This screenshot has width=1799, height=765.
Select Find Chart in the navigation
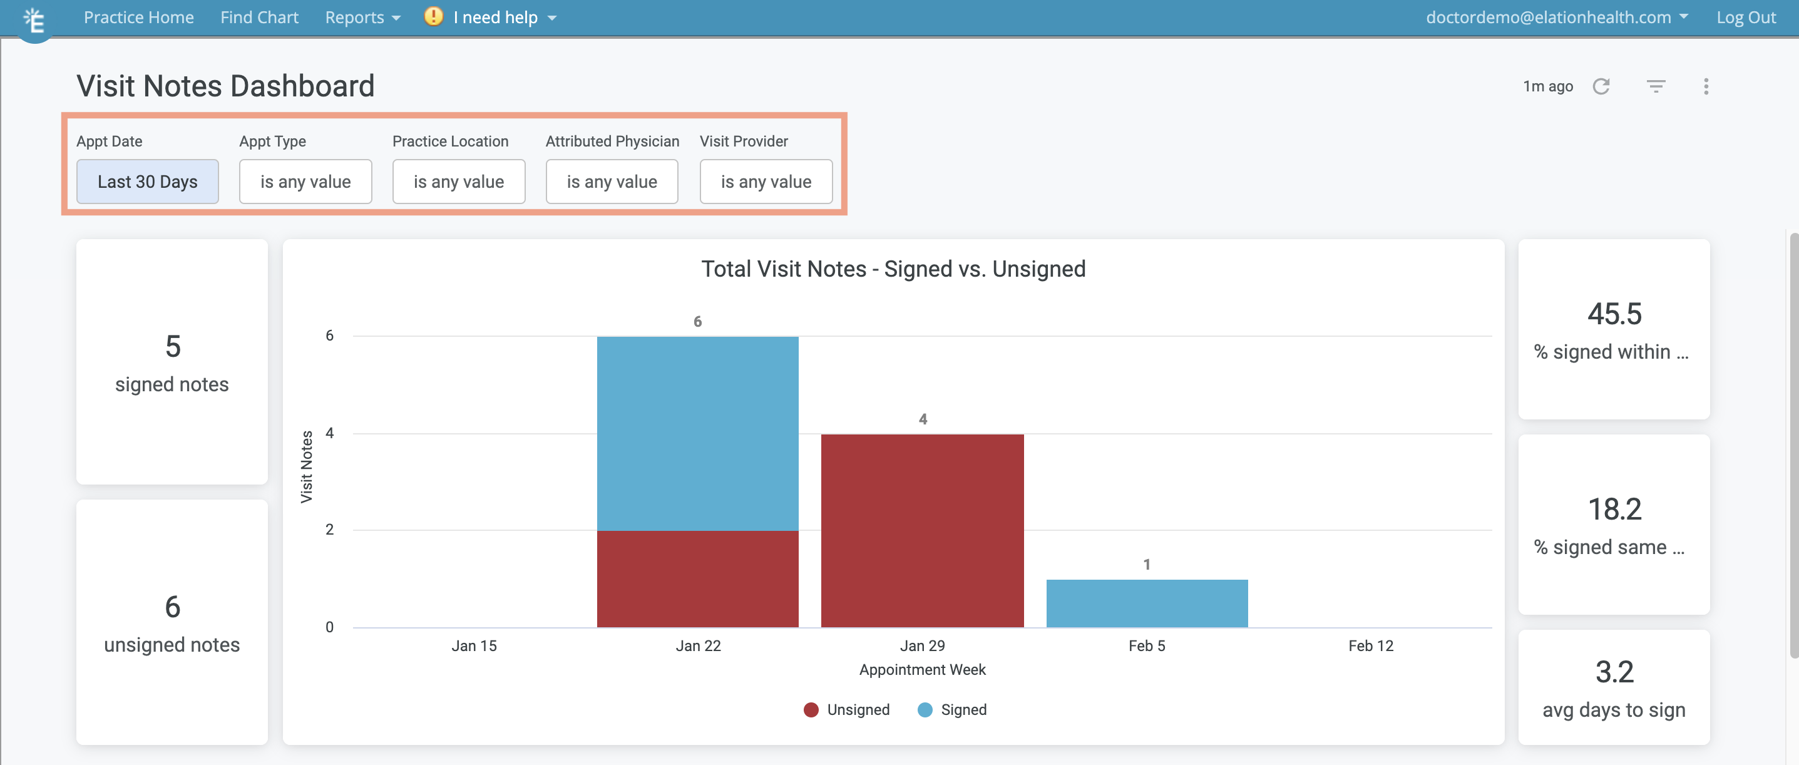[x=259, y=17]
